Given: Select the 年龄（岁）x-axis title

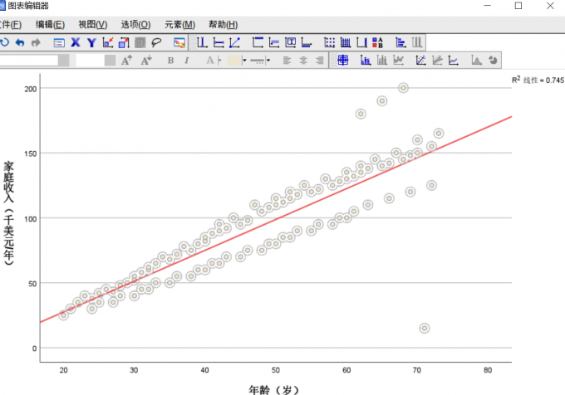Looking at the screenshot, I should pos(273,388).
